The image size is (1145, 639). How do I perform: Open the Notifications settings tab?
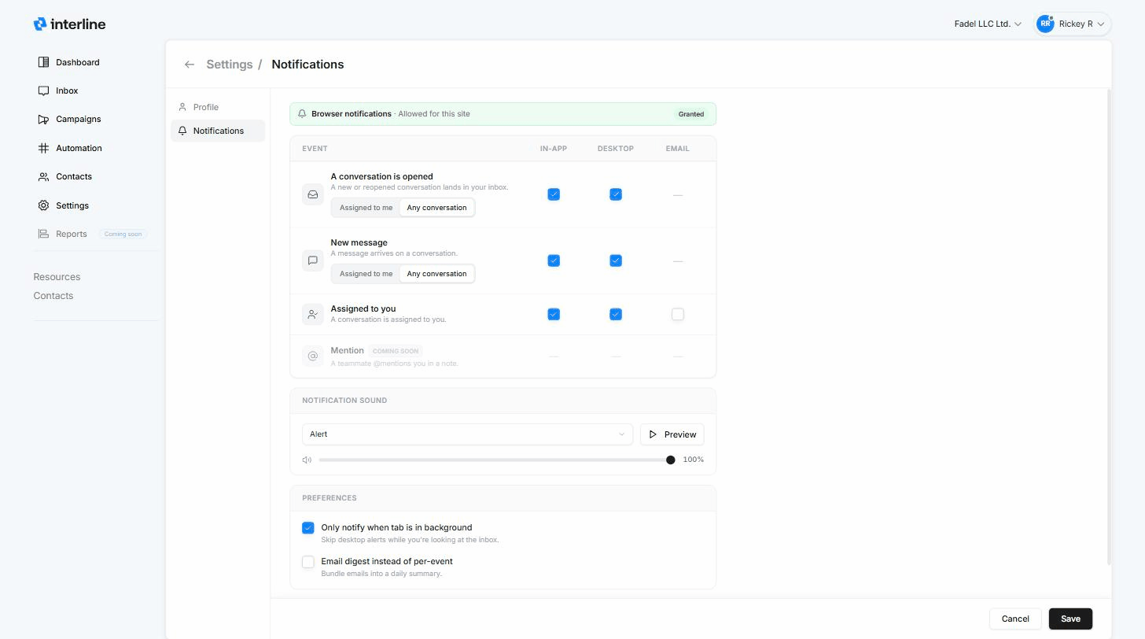point(218,131)
